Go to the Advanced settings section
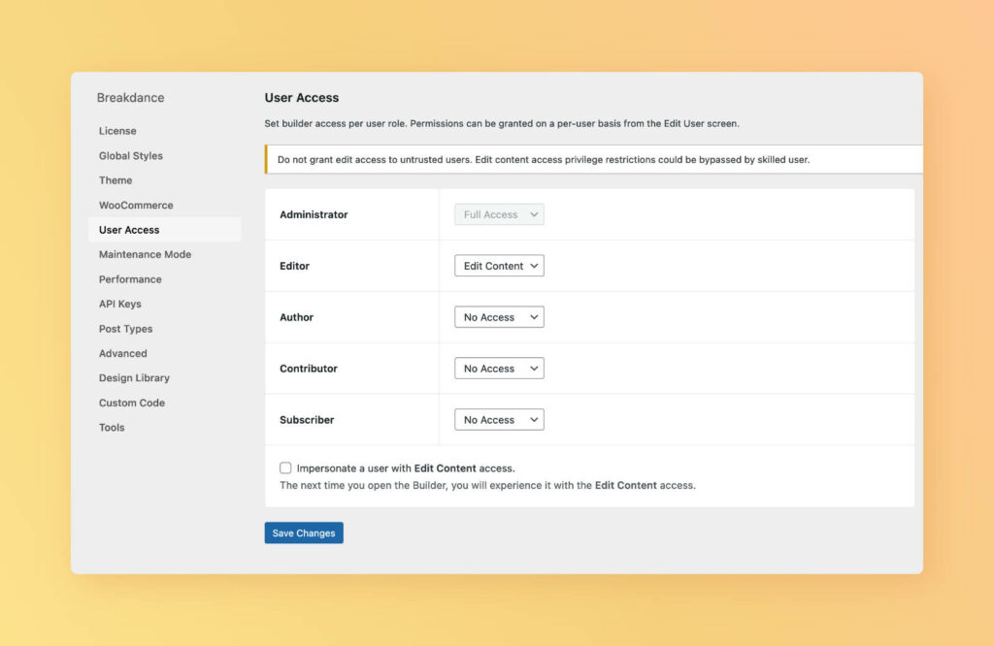 [122, 353]
